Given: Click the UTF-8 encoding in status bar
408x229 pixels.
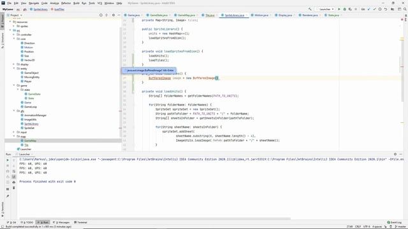Looking at the screenshot, I should (x=367, y=226).
